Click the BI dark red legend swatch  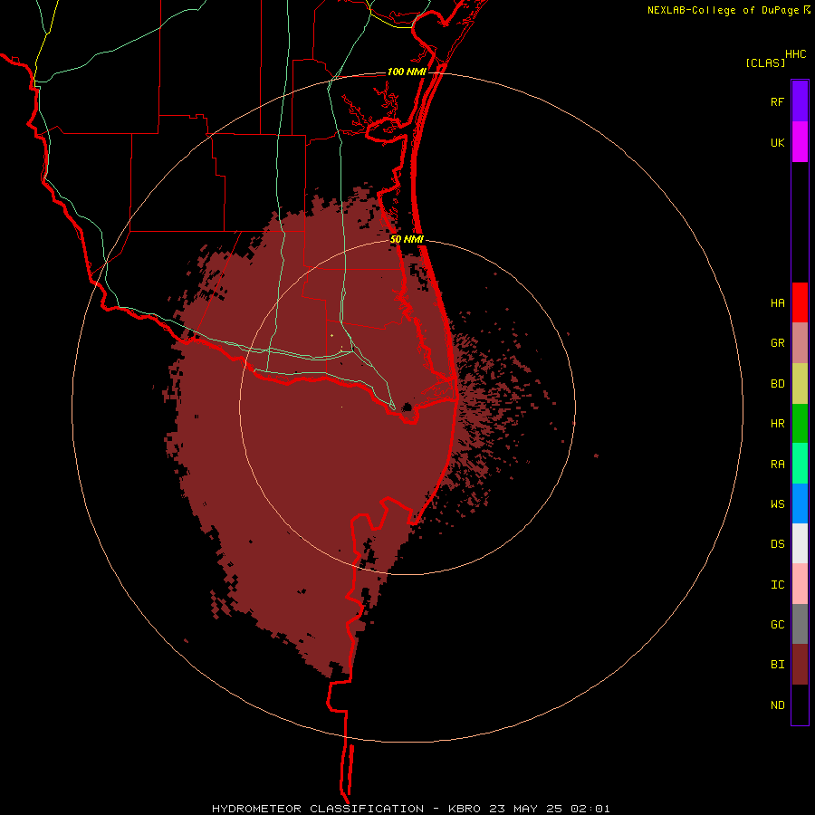pyautogui.click(x=800, y=665)
